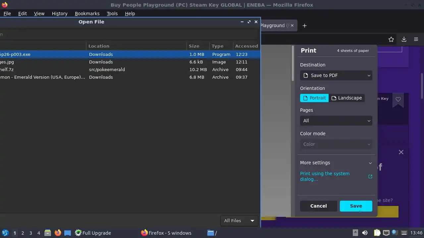Select Landscape orientation

click(346, 98)
